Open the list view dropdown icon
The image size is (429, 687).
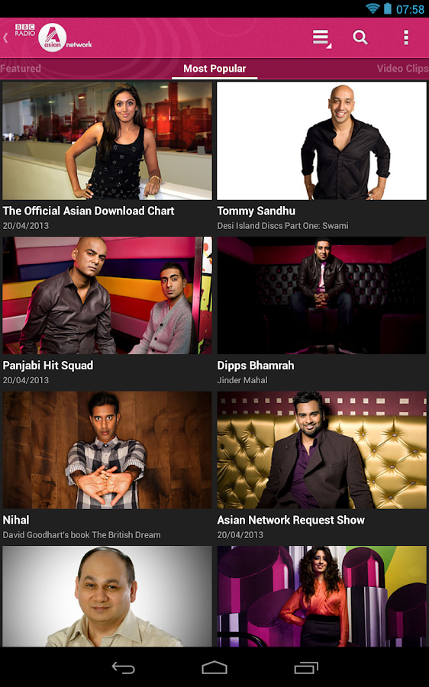coord(321,38)
